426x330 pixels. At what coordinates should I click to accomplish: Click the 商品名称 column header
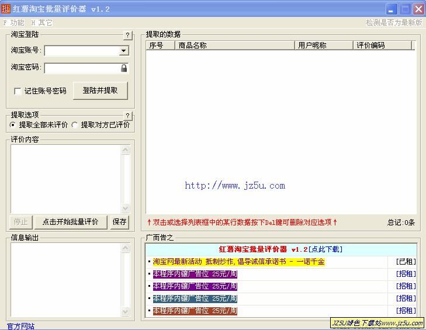235,46
